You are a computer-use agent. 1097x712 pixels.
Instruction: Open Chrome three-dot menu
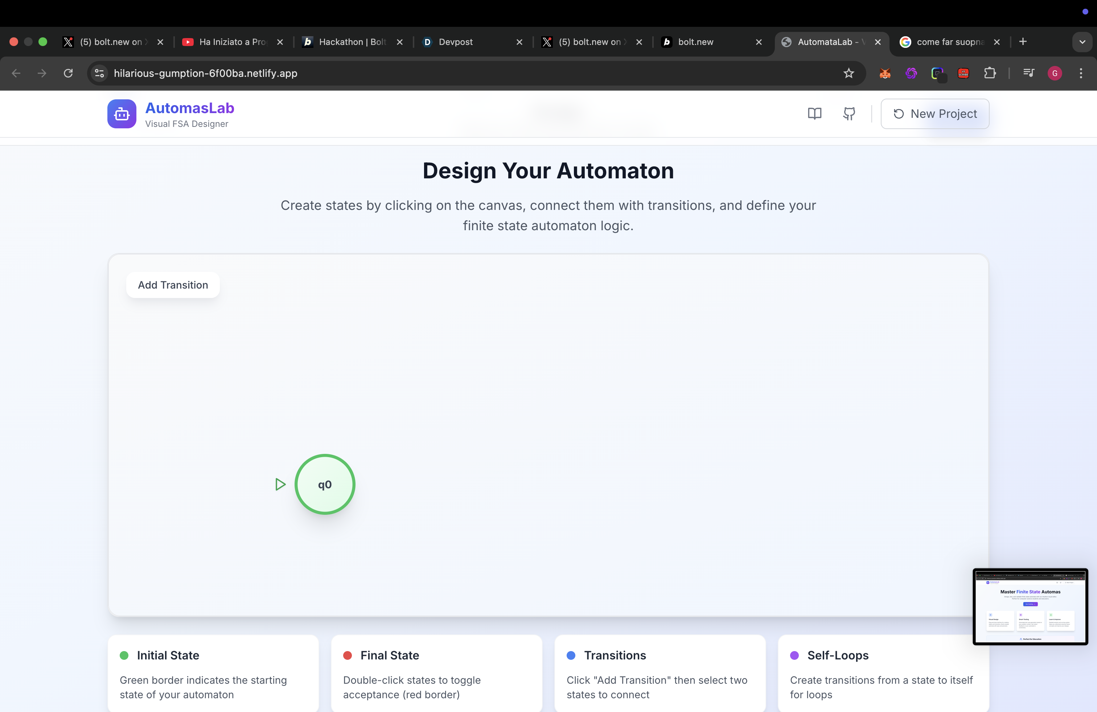coord(1080,73)
